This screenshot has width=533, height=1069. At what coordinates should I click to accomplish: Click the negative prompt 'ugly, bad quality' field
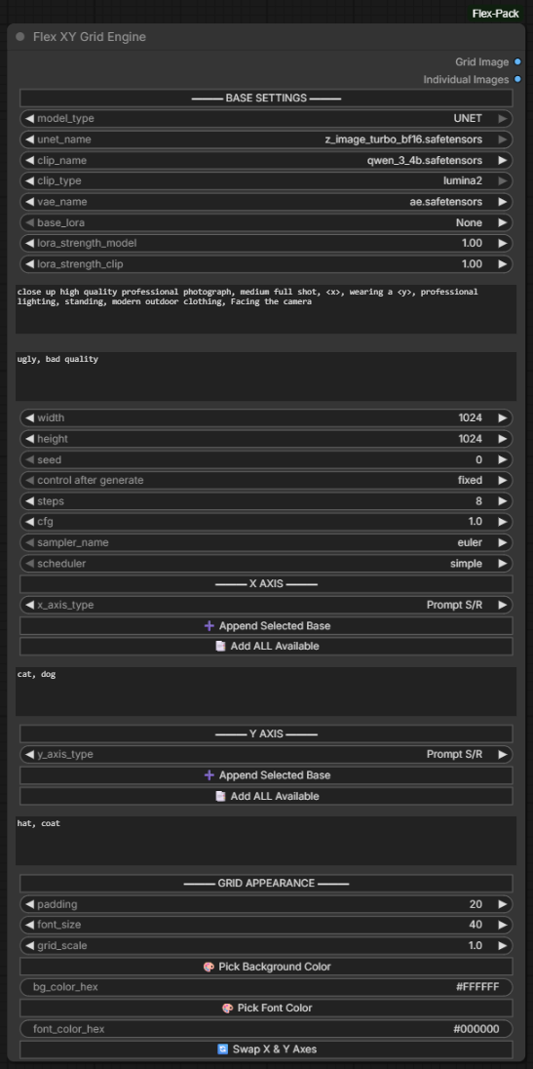pos(266,376)
